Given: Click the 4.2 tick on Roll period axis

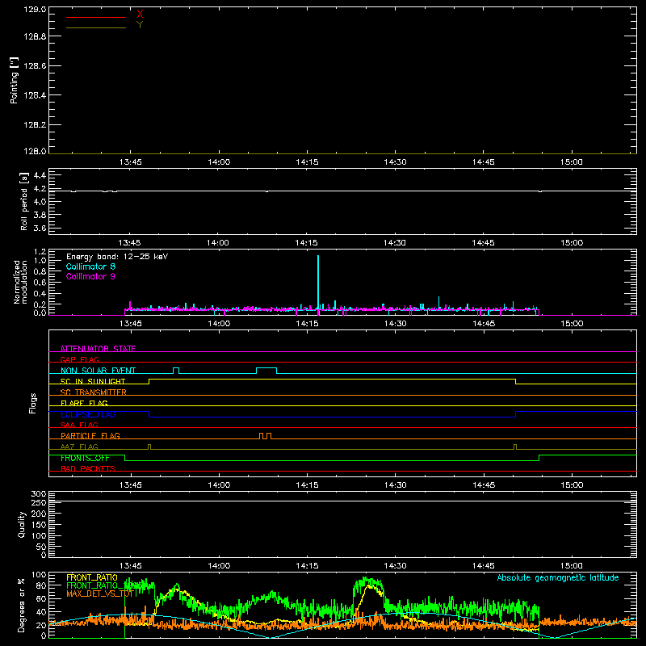Looking at the screenshot, I should coord(40,189).
